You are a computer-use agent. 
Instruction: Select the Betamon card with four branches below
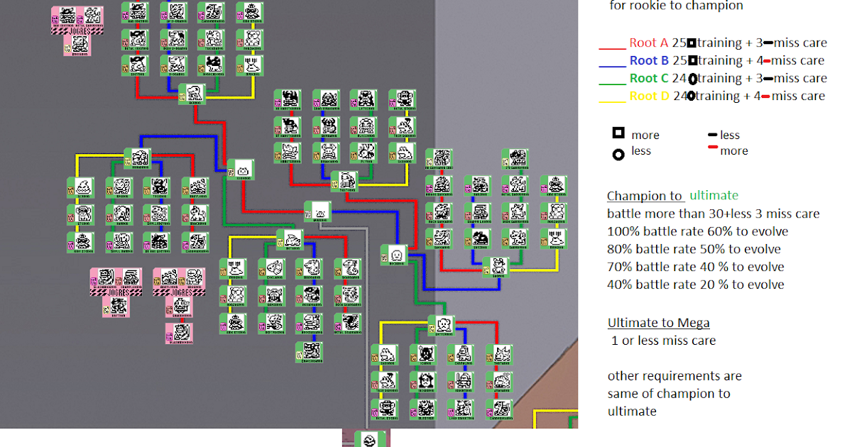click(290, 240)
